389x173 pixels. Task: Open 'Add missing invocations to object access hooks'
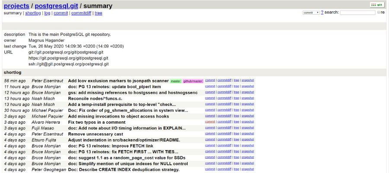point(118,116)
